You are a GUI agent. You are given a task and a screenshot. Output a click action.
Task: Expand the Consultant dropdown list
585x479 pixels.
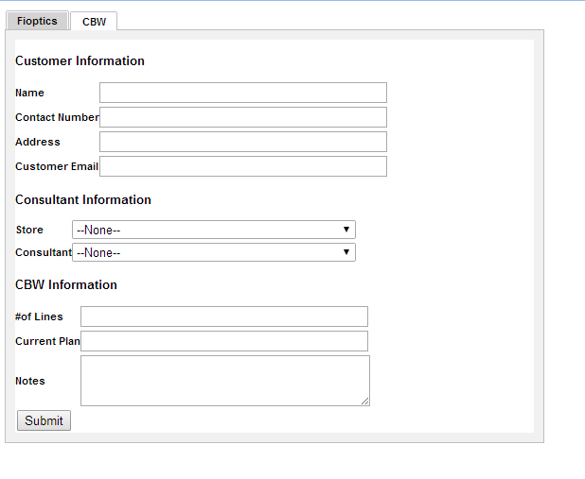pyautogui.click(x=213, y=252)
